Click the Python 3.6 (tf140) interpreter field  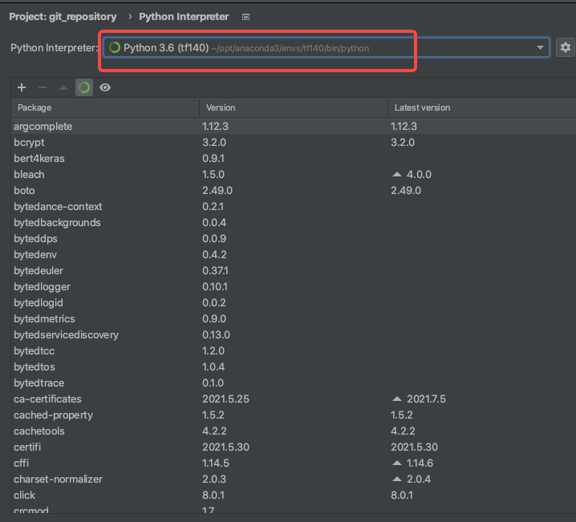pyautogui.click(x=321, y=48)
